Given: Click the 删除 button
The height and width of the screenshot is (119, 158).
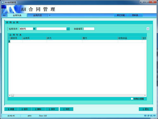Looking at the screenshot, I should click(x=38, y=109).
